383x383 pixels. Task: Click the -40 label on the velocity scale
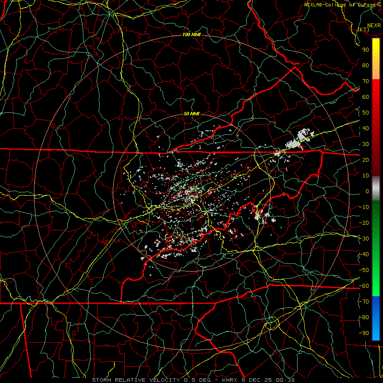364,254
